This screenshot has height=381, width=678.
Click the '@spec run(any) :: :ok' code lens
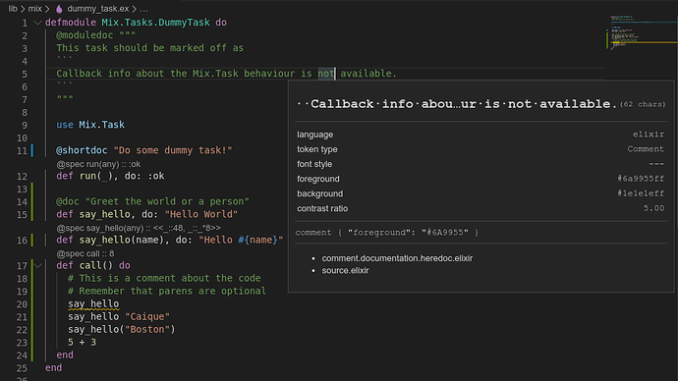[98, 164]
